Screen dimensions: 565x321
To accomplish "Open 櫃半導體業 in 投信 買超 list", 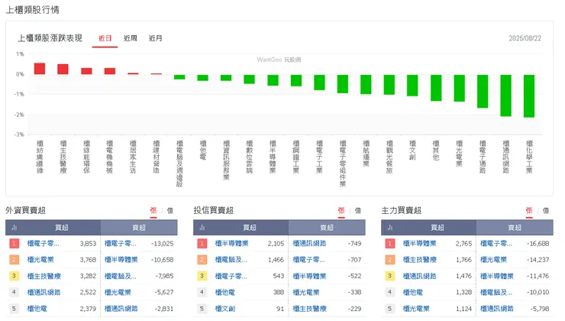I will coord(231,244).
